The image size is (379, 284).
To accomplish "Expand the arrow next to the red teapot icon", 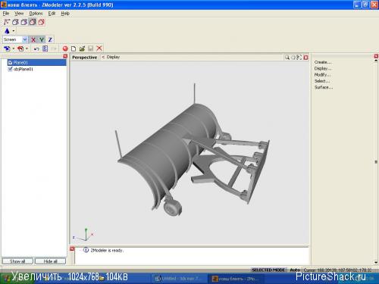I will point(27,48).
